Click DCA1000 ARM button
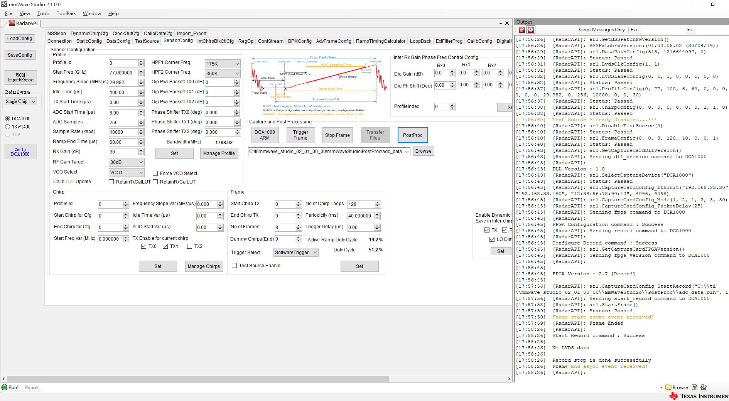The height and width of the screenshot is (401, 729). click(x=265, y=135)
